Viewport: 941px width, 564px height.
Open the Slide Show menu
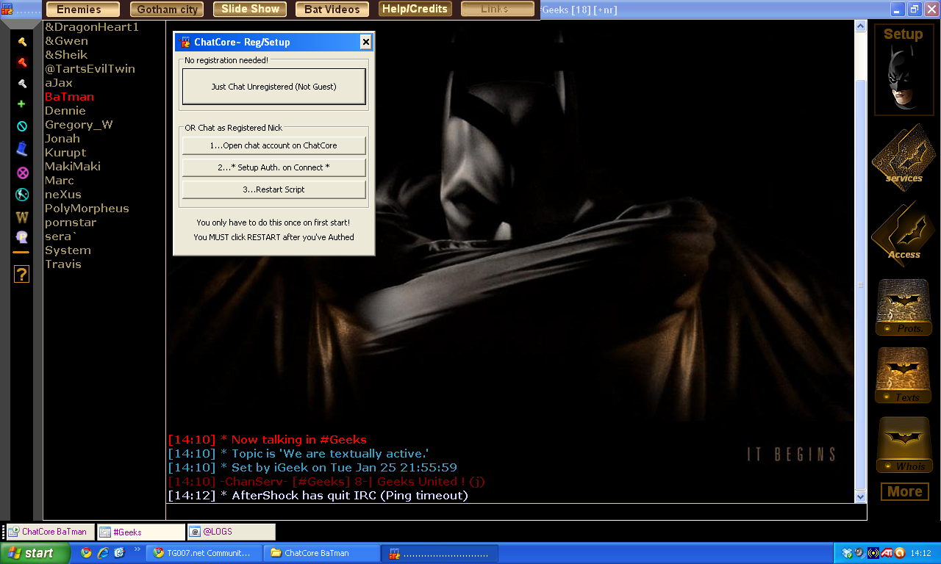(251, 10)
